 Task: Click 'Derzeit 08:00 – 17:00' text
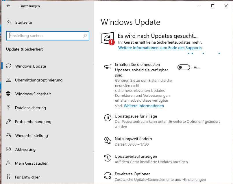tap(132, 144)
